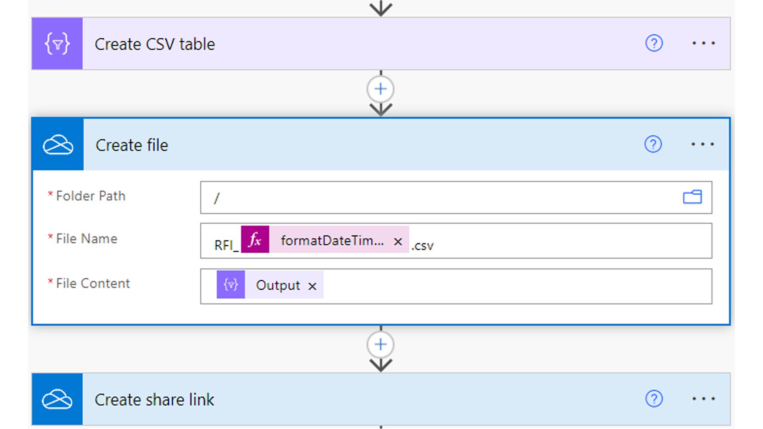Open the Create file ellipsis menu

tap(702, 144)
